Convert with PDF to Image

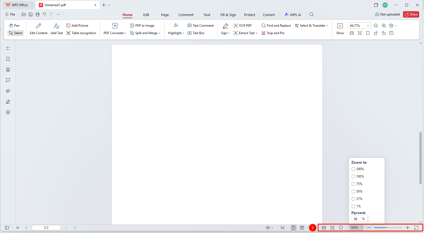(x=142, y=26)
